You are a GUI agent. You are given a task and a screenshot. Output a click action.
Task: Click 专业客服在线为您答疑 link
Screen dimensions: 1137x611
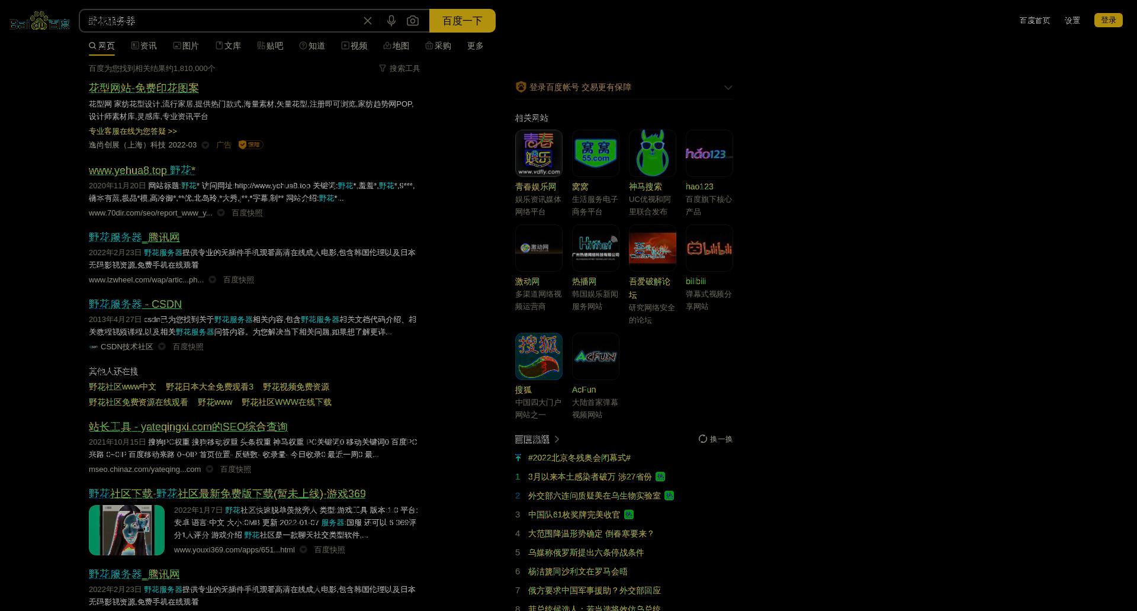pos(133,131)
